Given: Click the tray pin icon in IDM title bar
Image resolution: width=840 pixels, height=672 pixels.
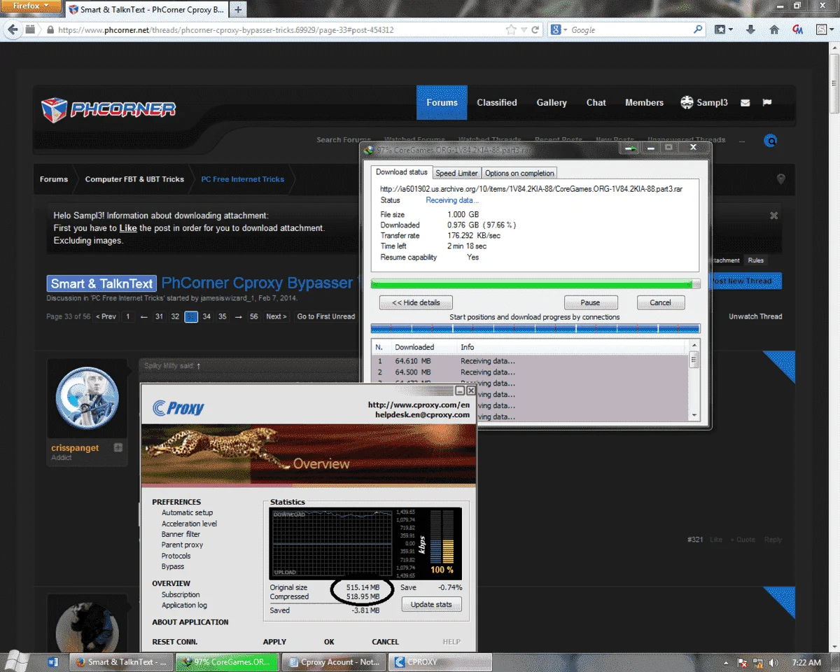Looking at the screenshot, I should (631, 148).
